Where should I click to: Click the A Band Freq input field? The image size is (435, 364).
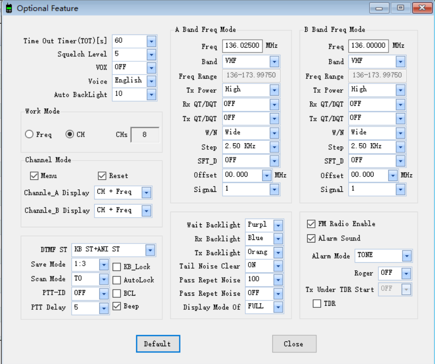pyautogui.click(x=242, y=46)
